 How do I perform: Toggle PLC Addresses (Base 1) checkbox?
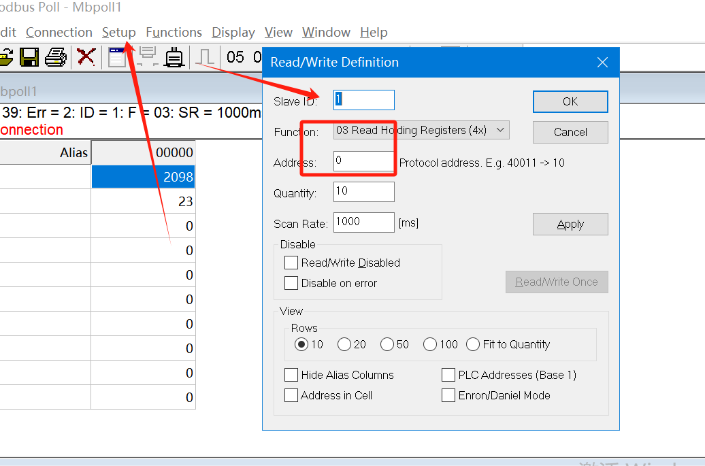pos(448,375)
